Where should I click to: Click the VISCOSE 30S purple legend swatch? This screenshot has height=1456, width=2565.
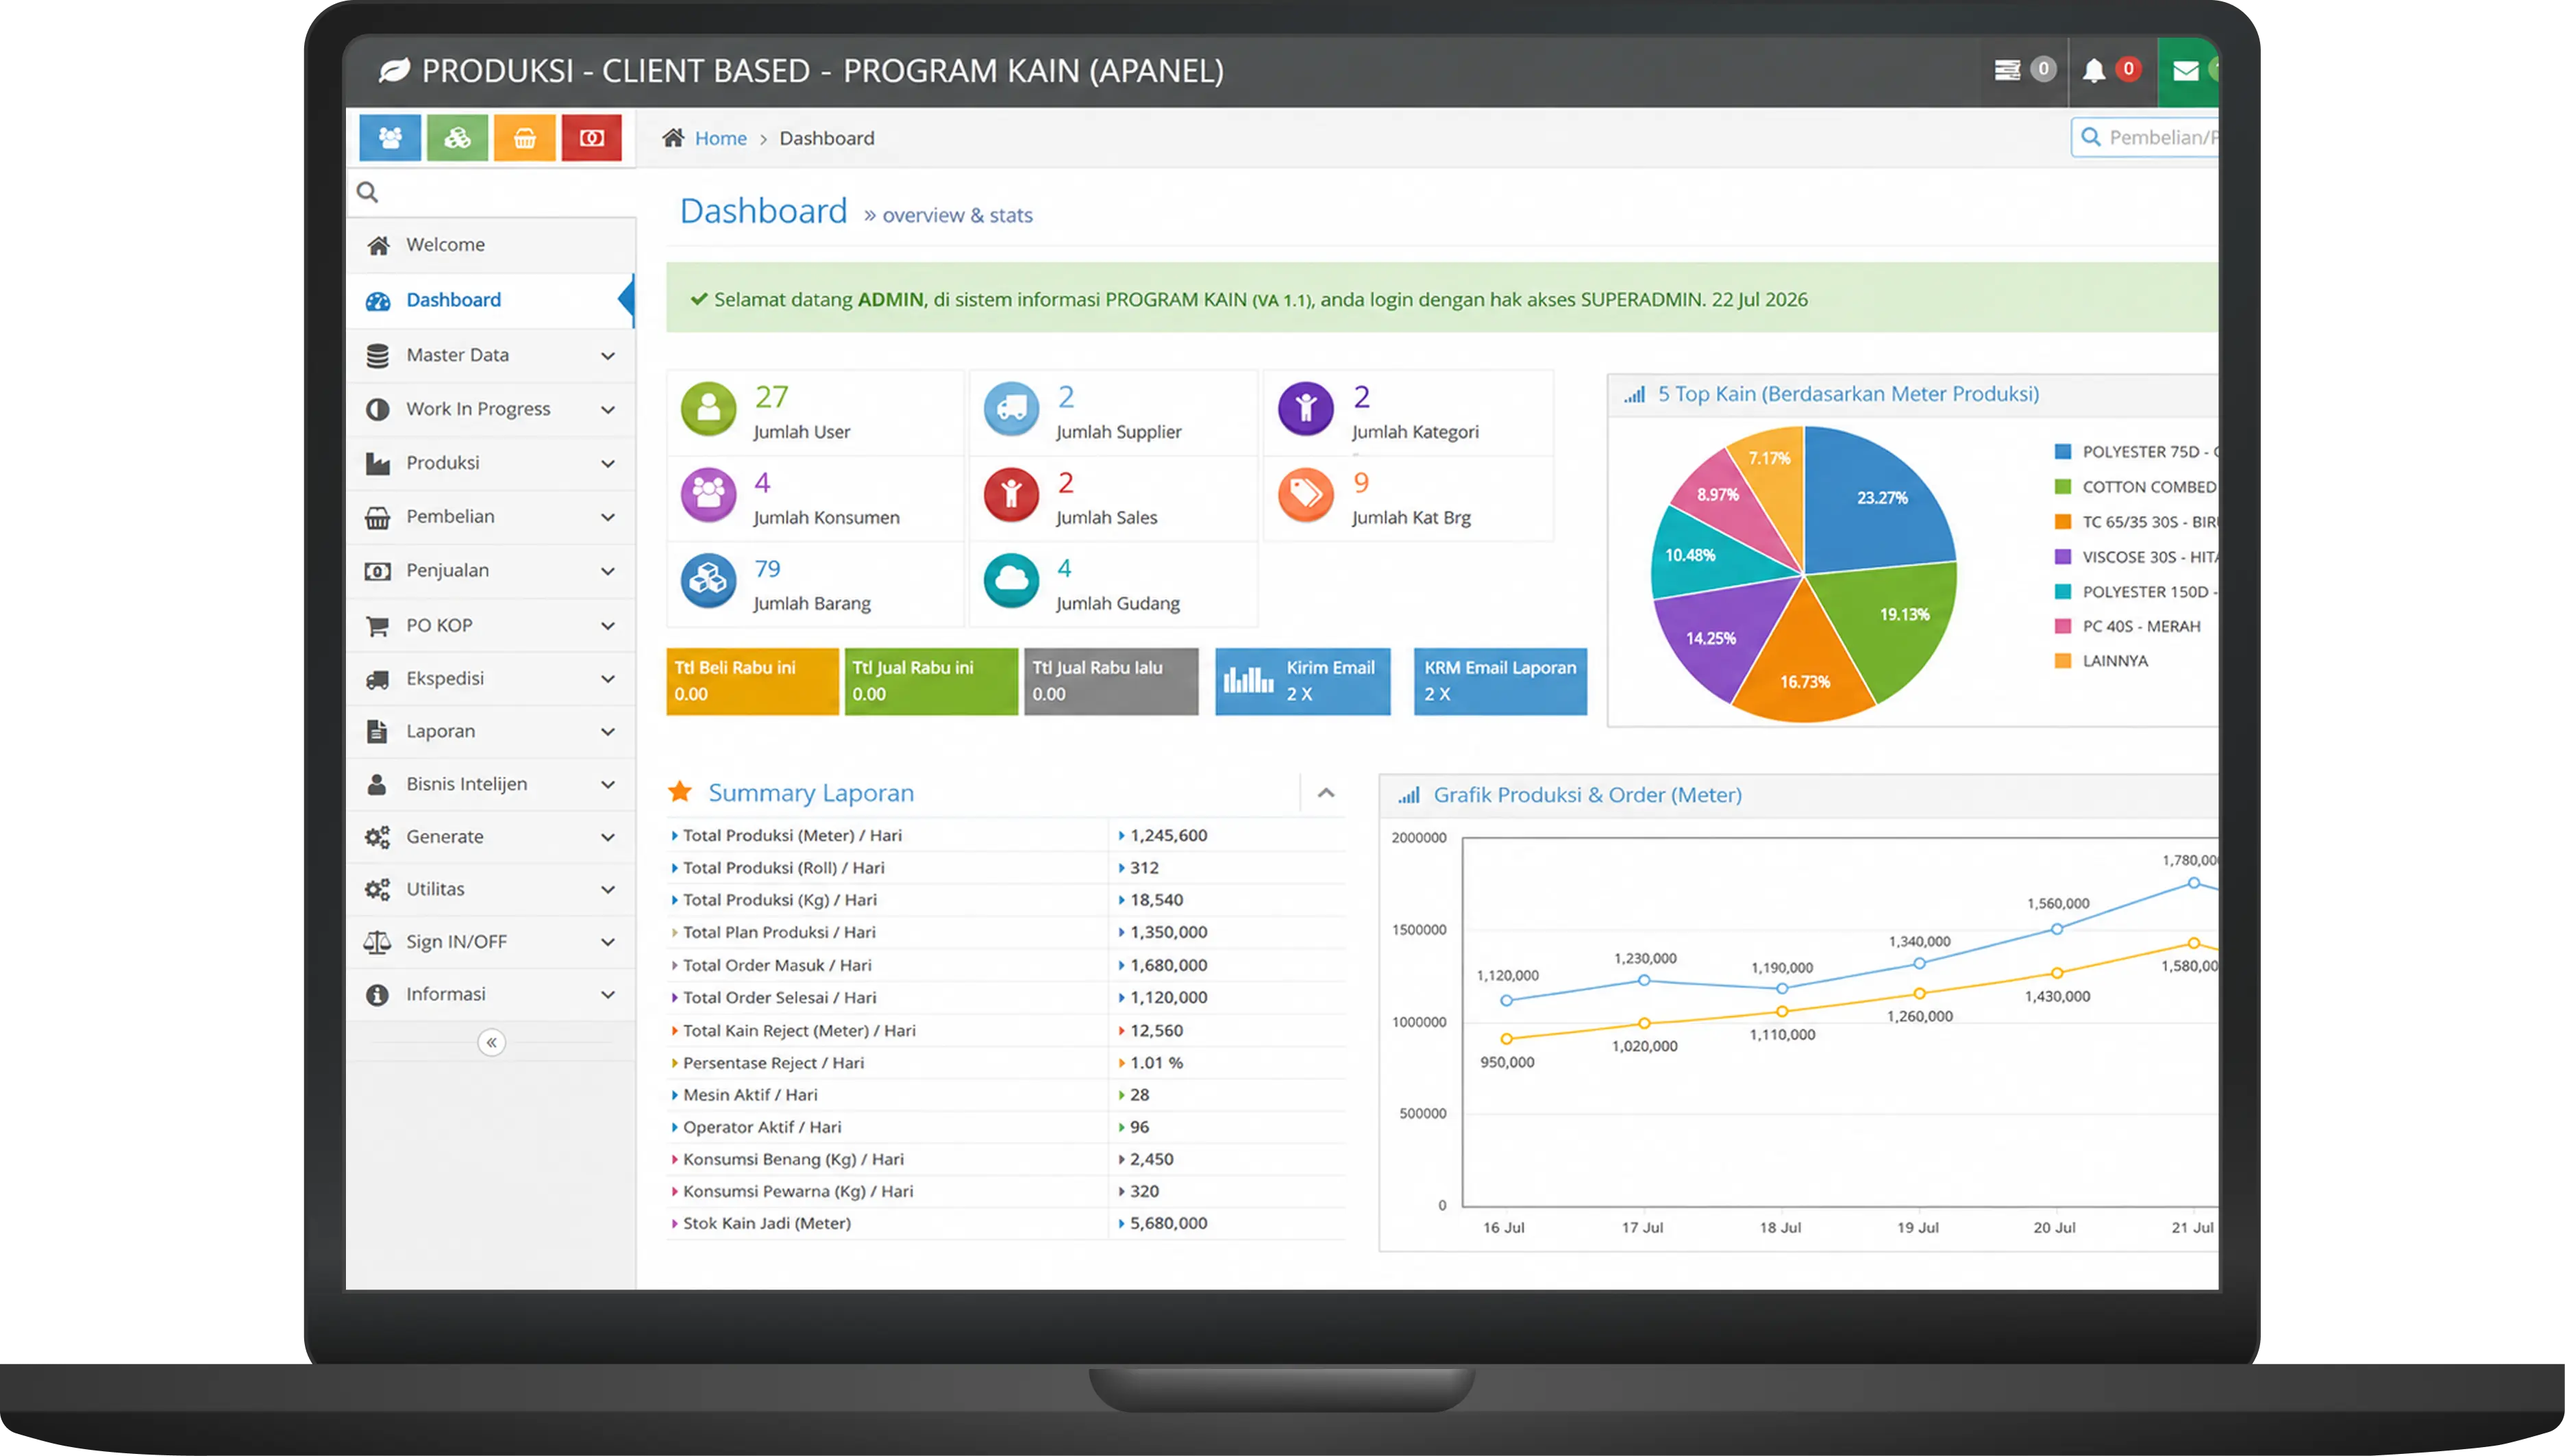tap(2062, 557)
